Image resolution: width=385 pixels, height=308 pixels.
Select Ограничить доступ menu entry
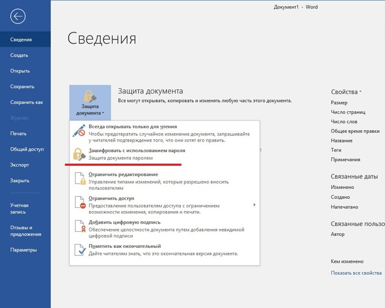tap(165, 205)
